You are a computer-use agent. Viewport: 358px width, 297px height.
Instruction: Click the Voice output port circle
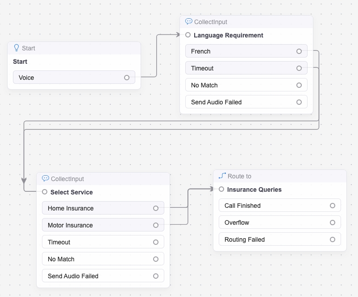click(x=127, y=78)
